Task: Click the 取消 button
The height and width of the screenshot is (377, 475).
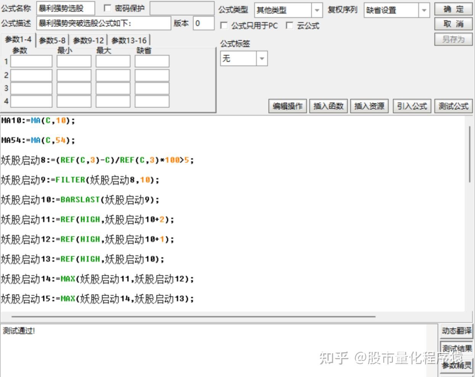Action: [x=453, y=24]
